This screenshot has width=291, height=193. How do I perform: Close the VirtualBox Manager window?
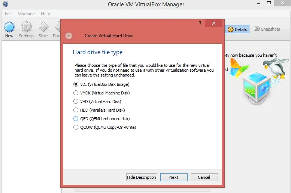pyautogui.click(x=282, y=3)
